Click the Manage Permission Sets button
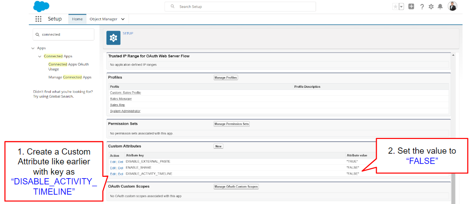 coord(231,124)
